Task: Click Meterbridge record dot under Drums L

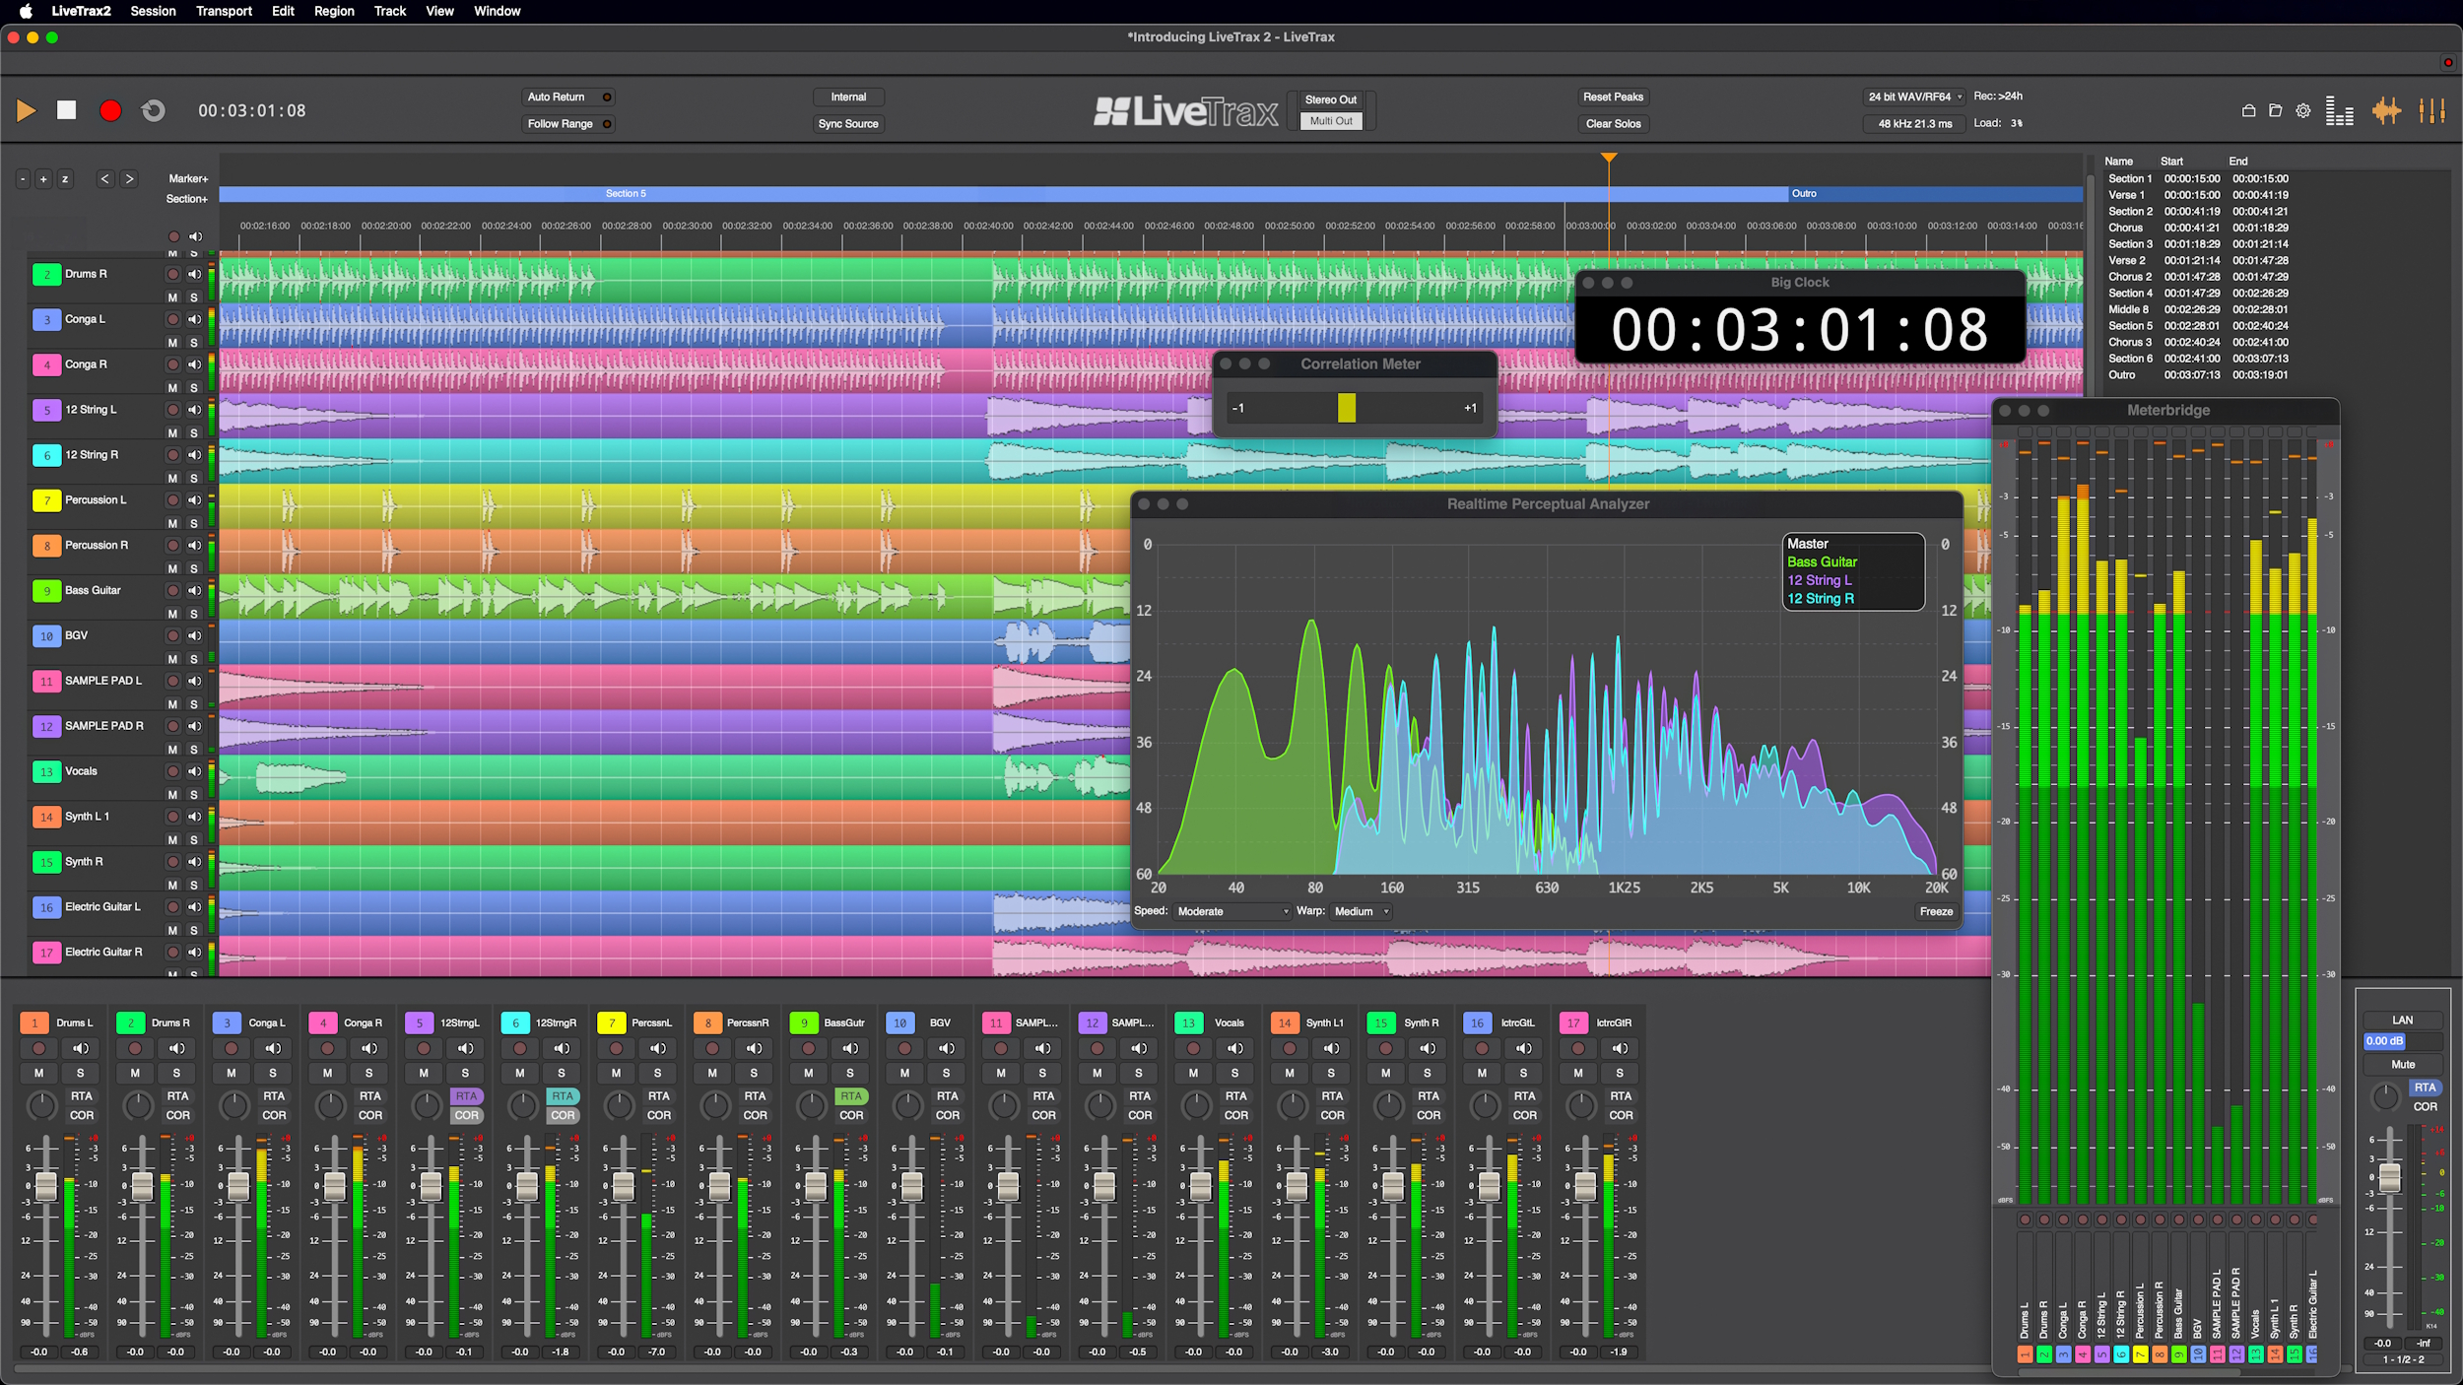Action: click(2025, 1220)
